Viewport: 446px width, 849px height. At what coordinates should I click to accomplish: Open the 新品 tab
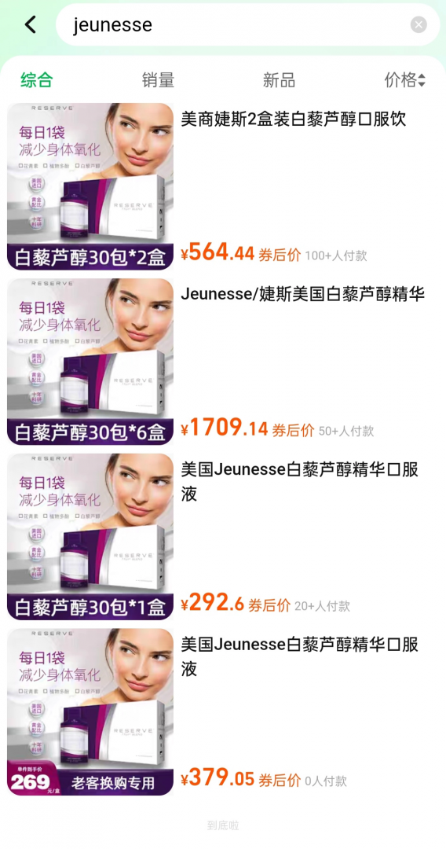tap(279, 81)
